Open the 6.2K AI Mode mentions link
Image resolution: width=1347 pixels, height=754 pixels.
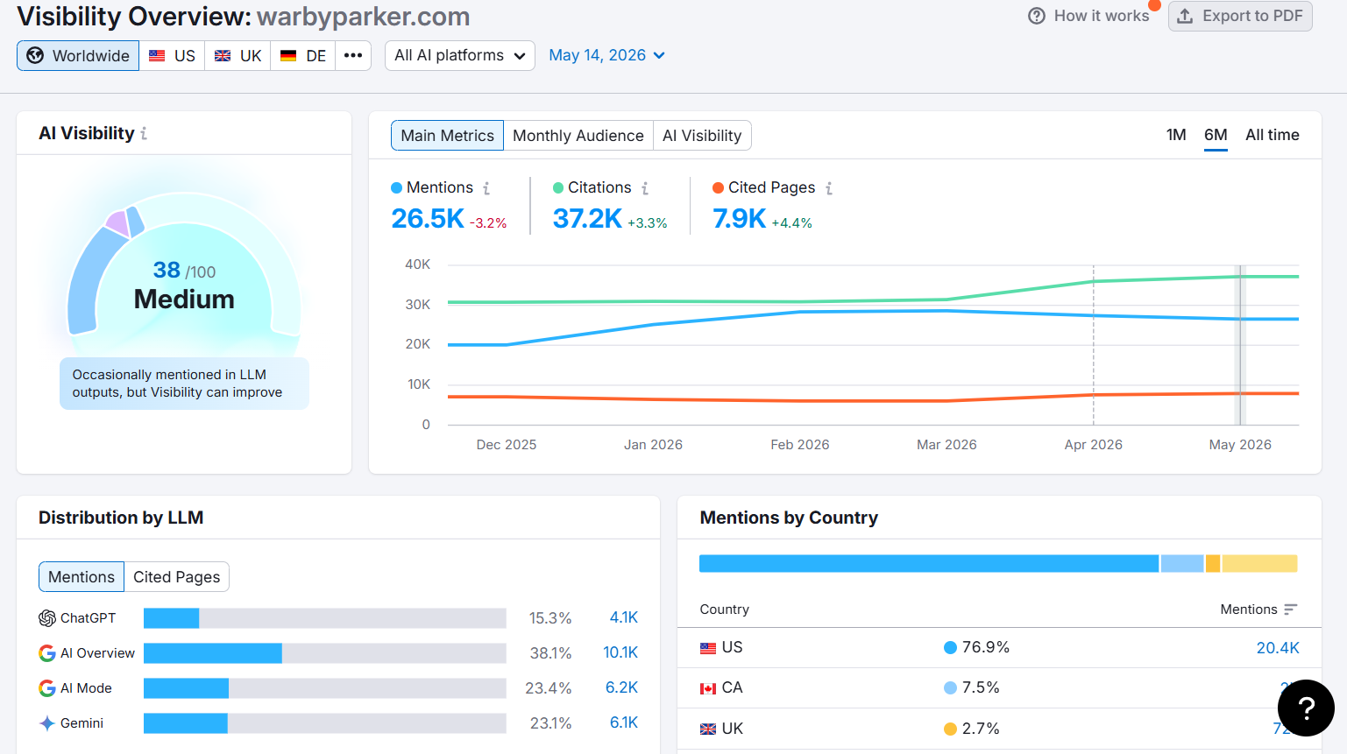click(x=622, y=687)
